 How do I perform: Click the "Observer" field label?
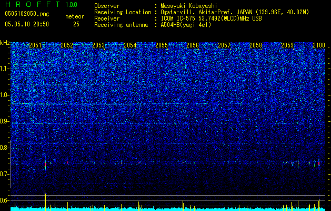(107, 6)
